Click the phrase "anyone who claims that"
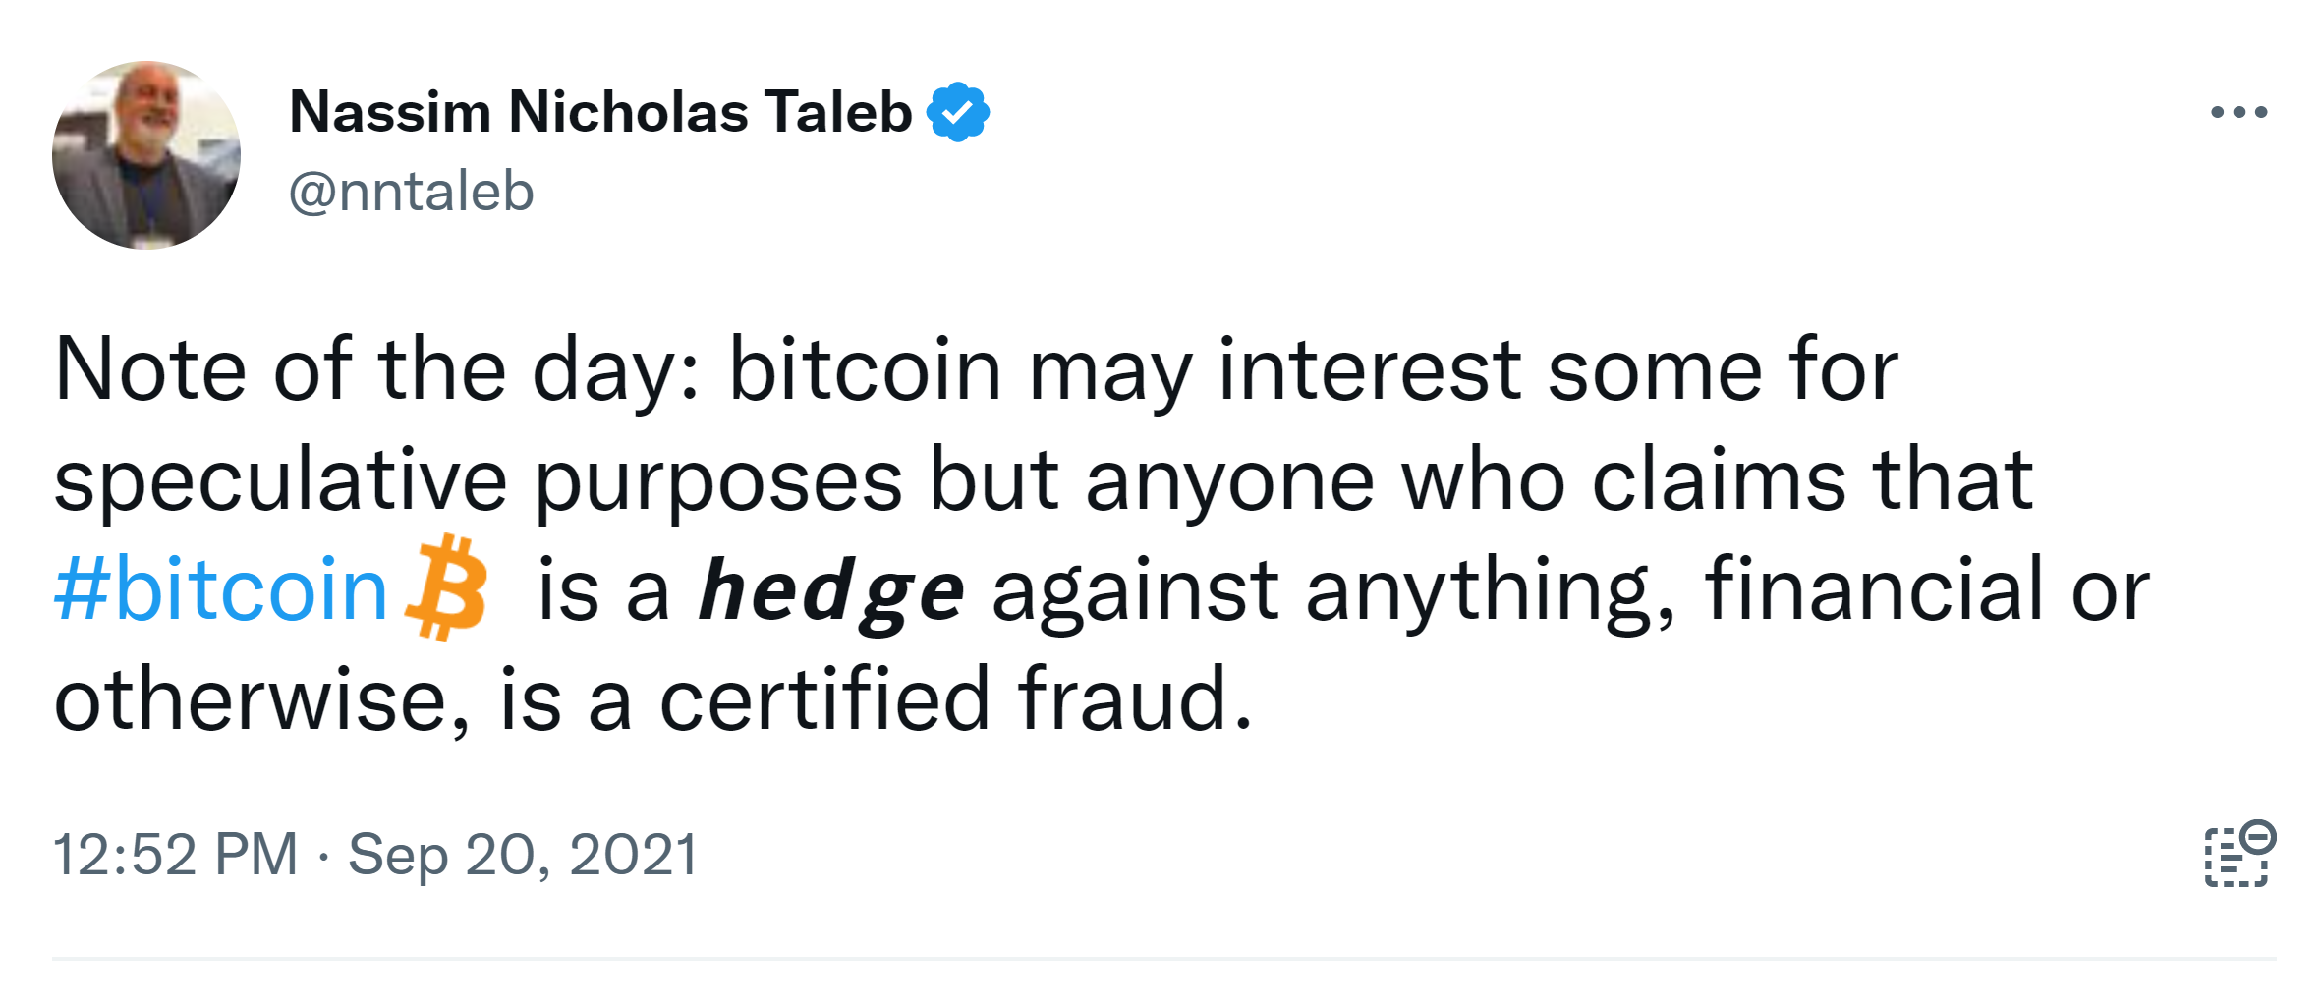Image resolution: width=2322 pixels, height=1004 pixels. click(x=1558, y=481)
